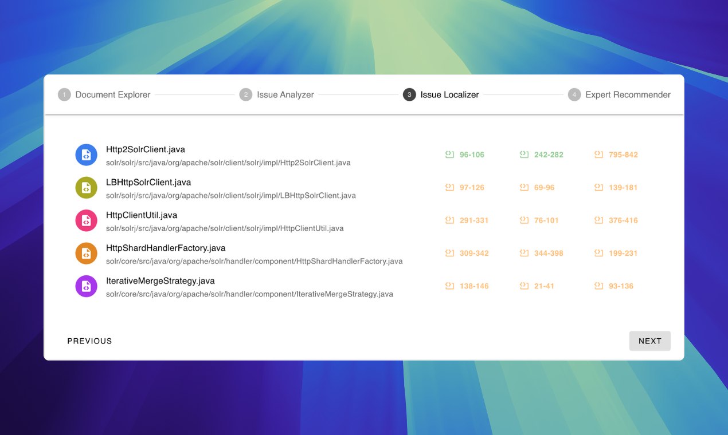Open line range 139-181 of LBHttpSolrClient
The height and width of the screenshot is (435, 728).
pos(623,187)
